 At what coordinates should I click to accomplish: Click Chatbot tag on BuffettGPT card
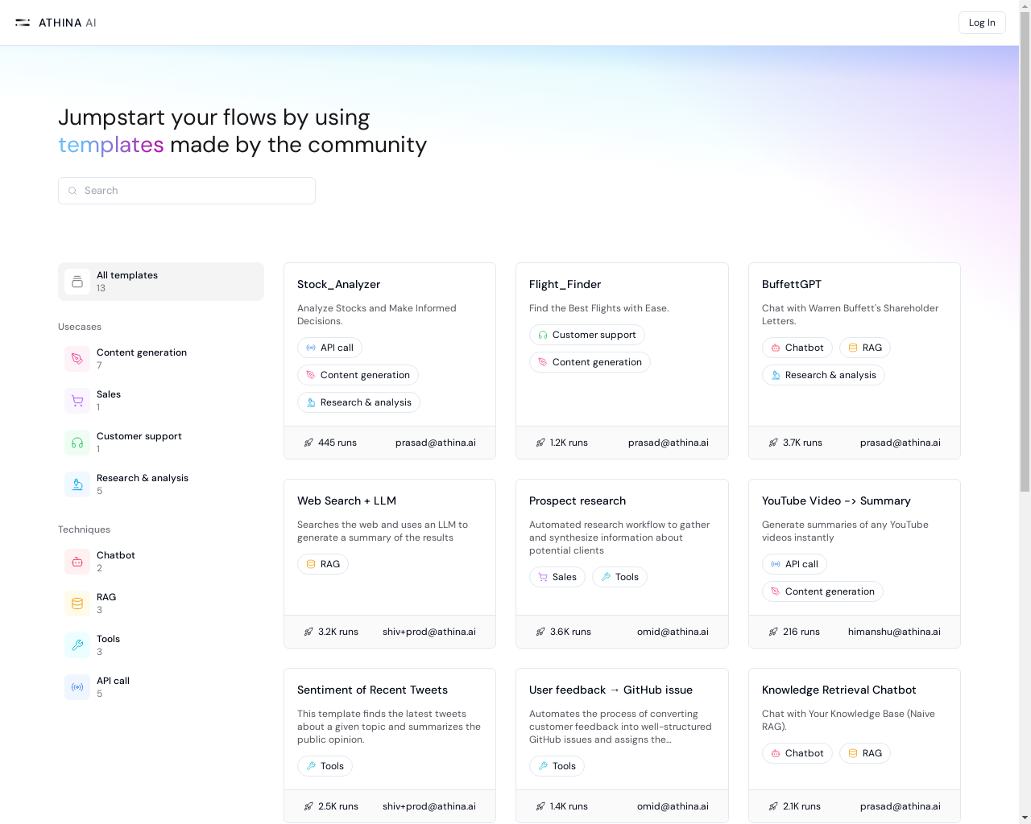click(x=797, y=348)
